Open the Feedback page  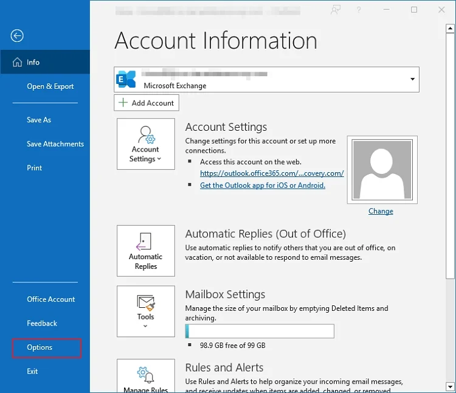pos(42,324)
